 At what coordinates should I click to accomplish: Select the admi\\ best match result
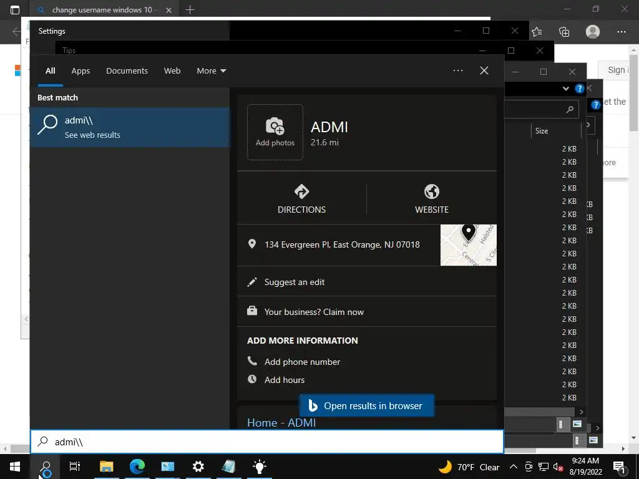coord(130,127)
